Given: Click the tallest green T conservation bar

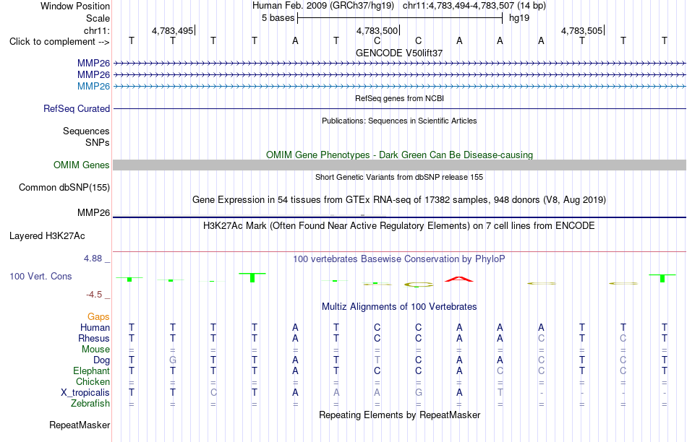Looking at the screenshot, I should (252, 277).
